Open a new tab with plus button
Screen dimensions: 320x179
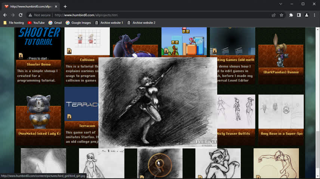(65, 6)
